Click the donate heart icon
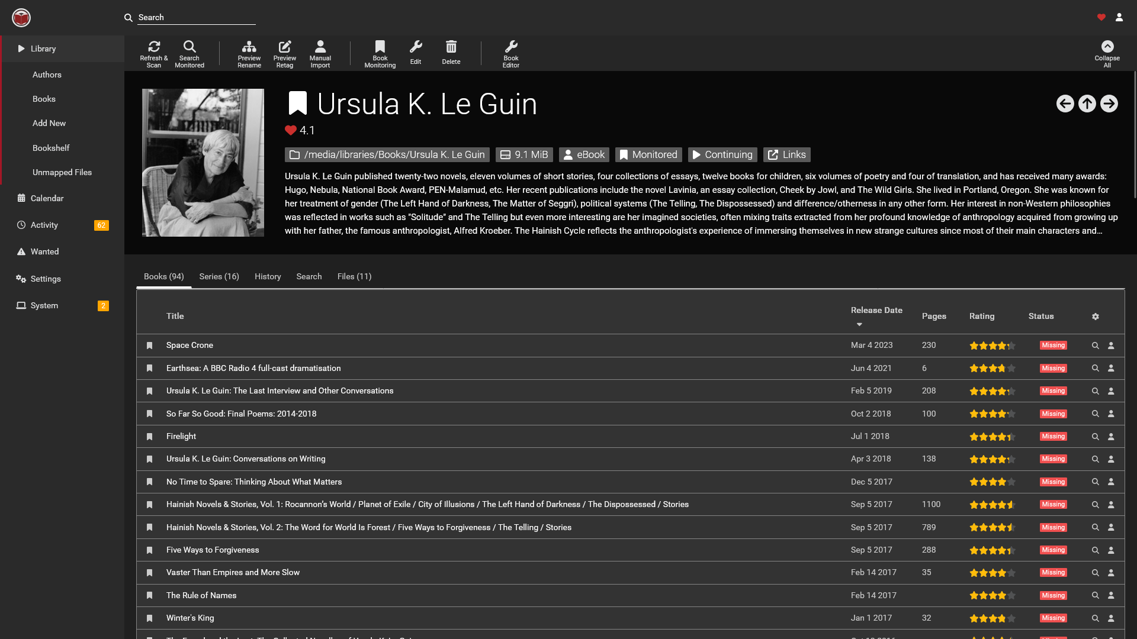The height and width of the screenshot is (639, 1137). click(x=1101, y=17)
